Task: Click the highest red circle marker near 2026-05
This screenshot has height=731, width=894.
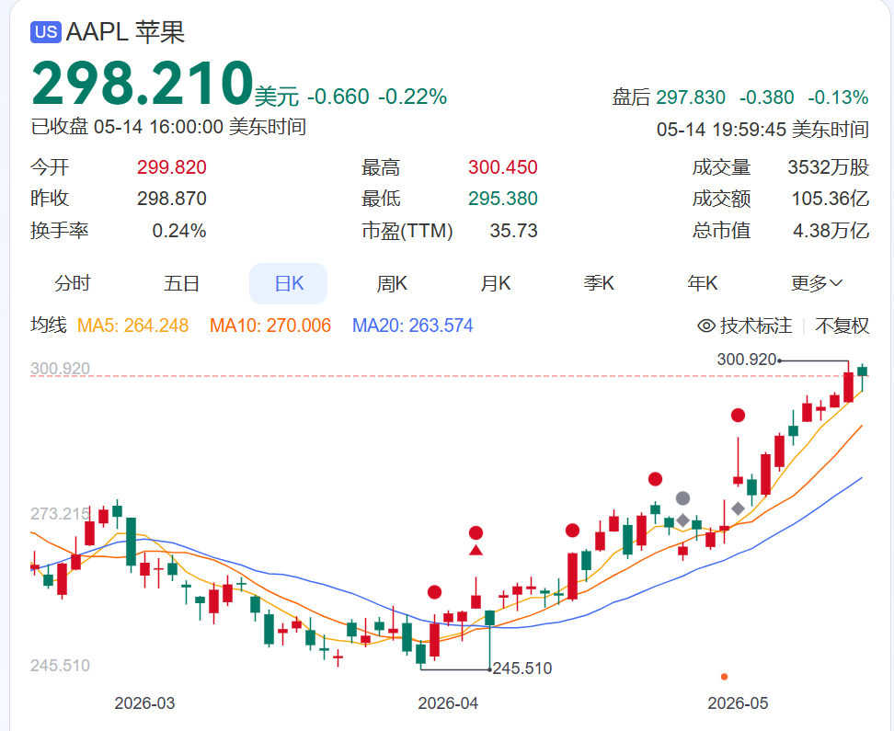Action: pos(739,415)
